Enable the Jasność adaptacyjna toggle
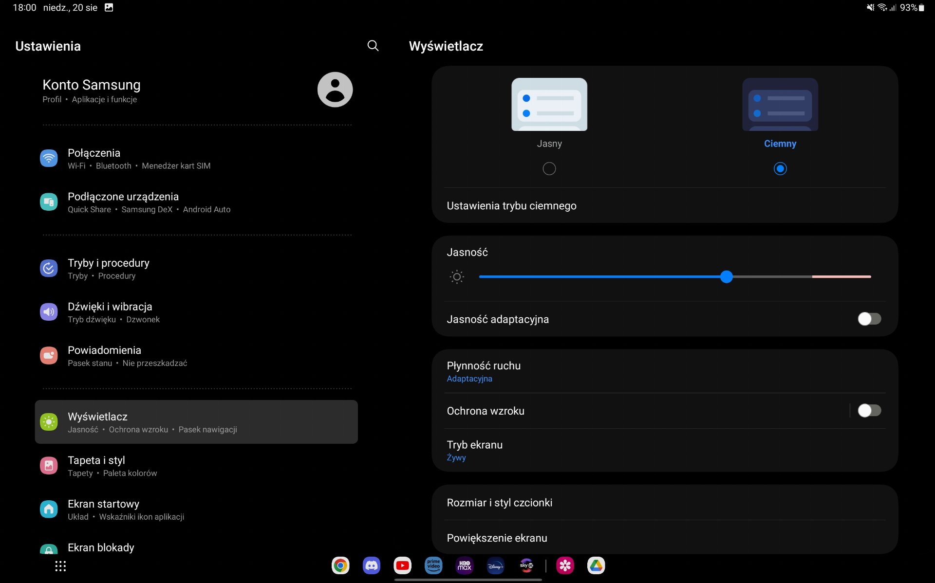Screen dimensions: 935x583 point(869,319)
